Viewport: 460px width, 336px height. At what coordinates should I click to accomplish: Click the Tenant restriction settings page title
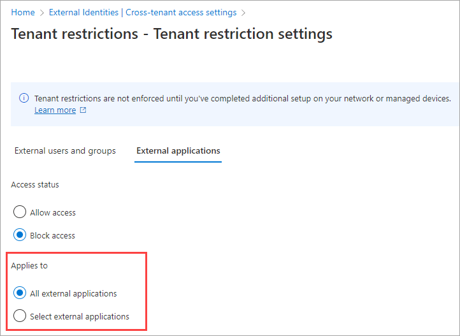coord(172,33)
